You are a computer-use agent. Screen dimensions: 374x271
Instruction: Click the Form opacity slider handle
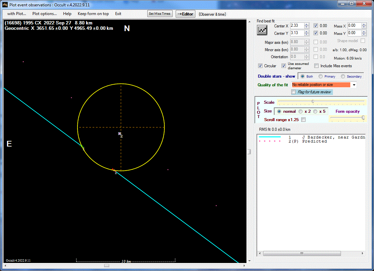[x=363, y=117]
